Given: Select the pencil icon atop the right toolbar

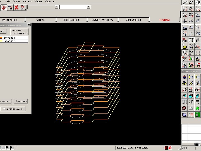Looking at the screenshot, I should tap(185, 2).
